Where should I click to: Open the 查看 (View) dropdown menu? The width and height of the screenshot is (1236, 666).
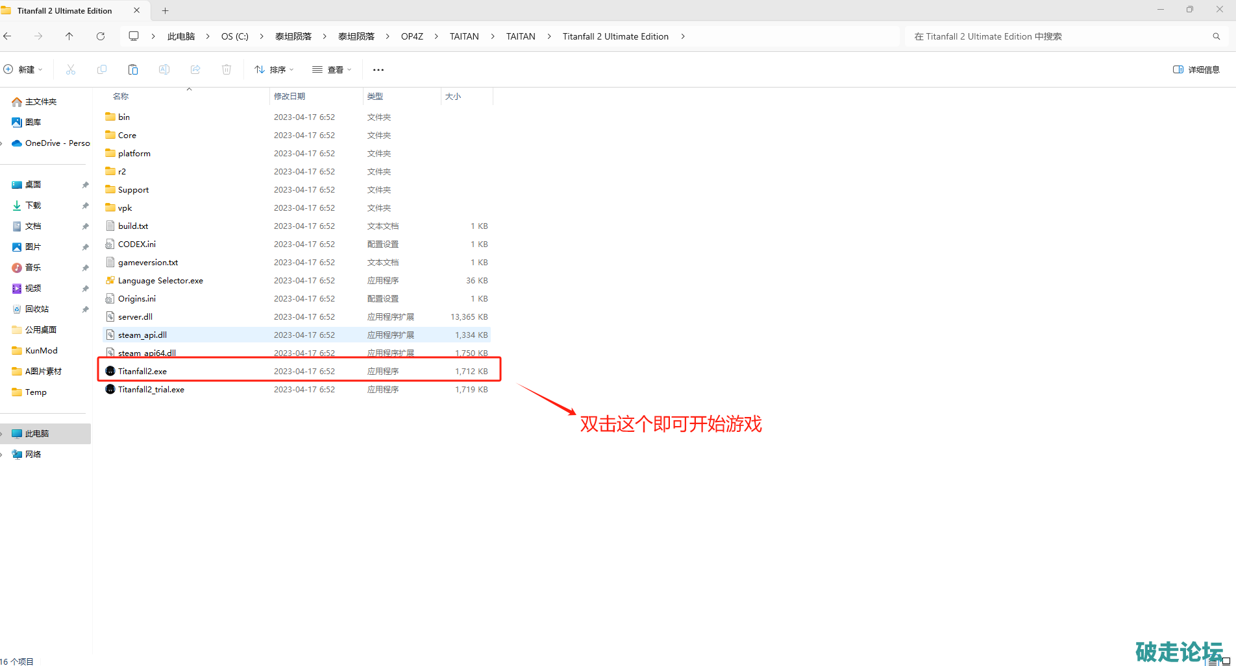pyautogui.click(x=332, y=69)
